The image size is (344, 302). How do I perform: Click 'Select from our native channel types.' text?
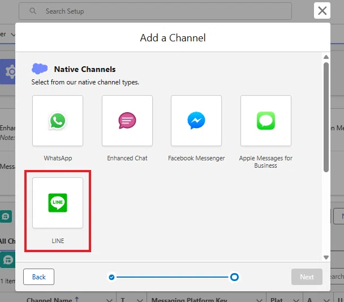coord(85,82)
